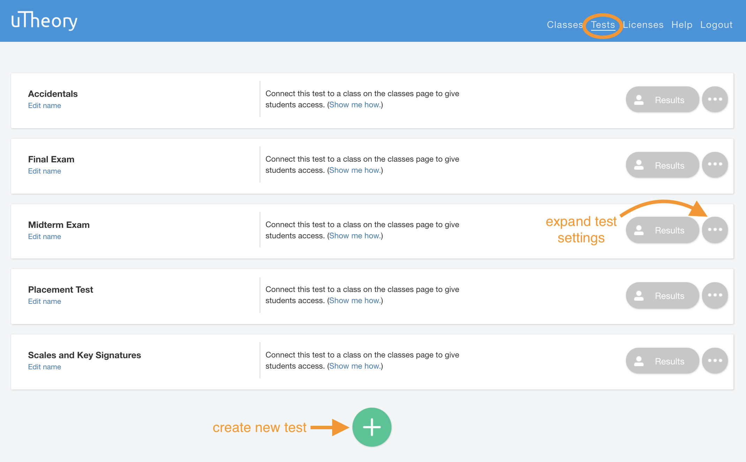Edit name of Scales and Key Signatures
The width and height of the screenshot is (746, 462).
pos(45,367)
